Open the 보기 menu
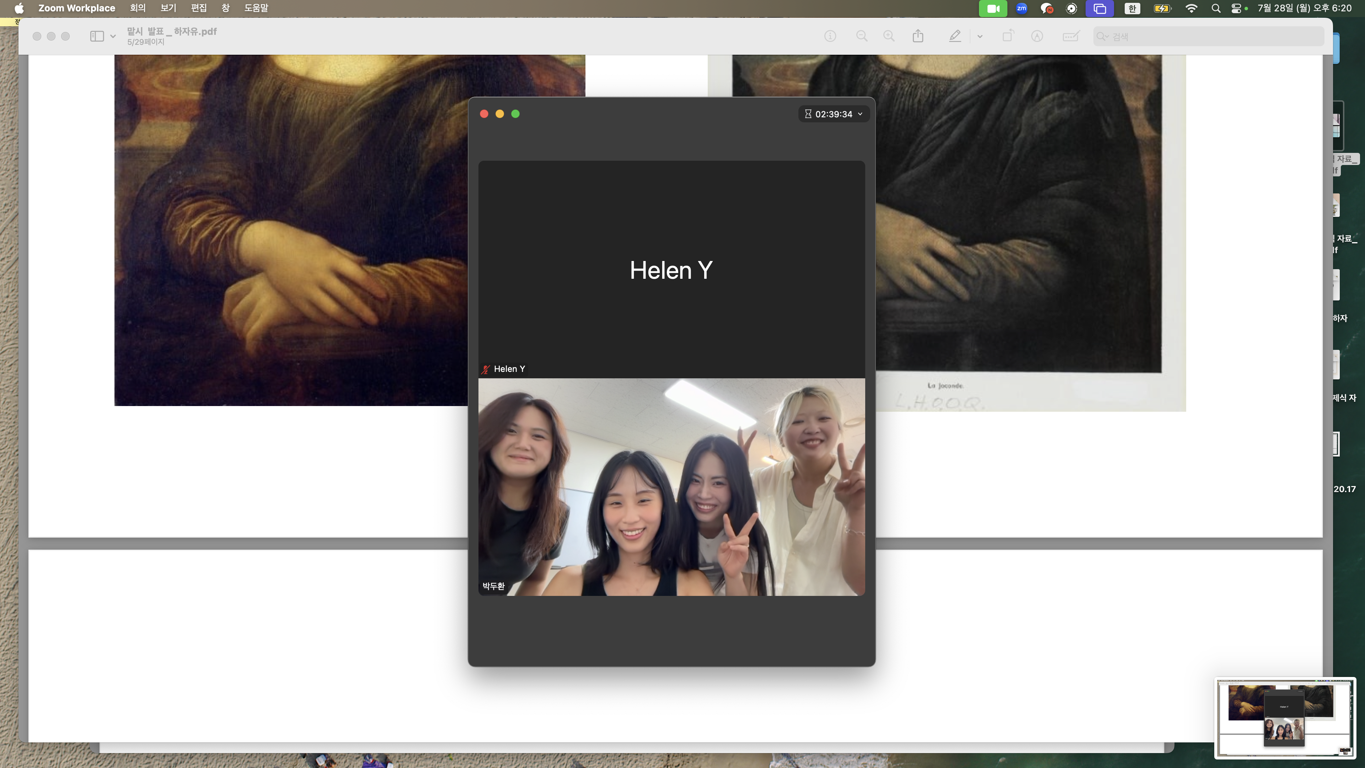Image resolution: width=1365 pixels, height=768 pixels. click(168, 8)
